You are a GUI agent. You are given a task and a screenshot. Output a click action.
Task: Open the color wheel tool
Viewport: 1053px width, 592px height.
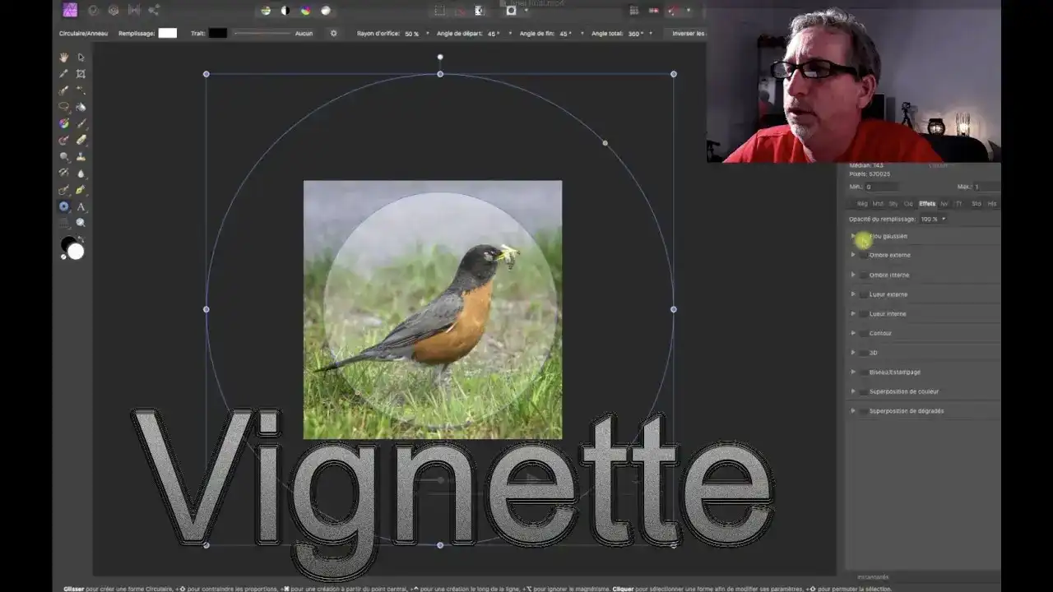coord(63,123)
